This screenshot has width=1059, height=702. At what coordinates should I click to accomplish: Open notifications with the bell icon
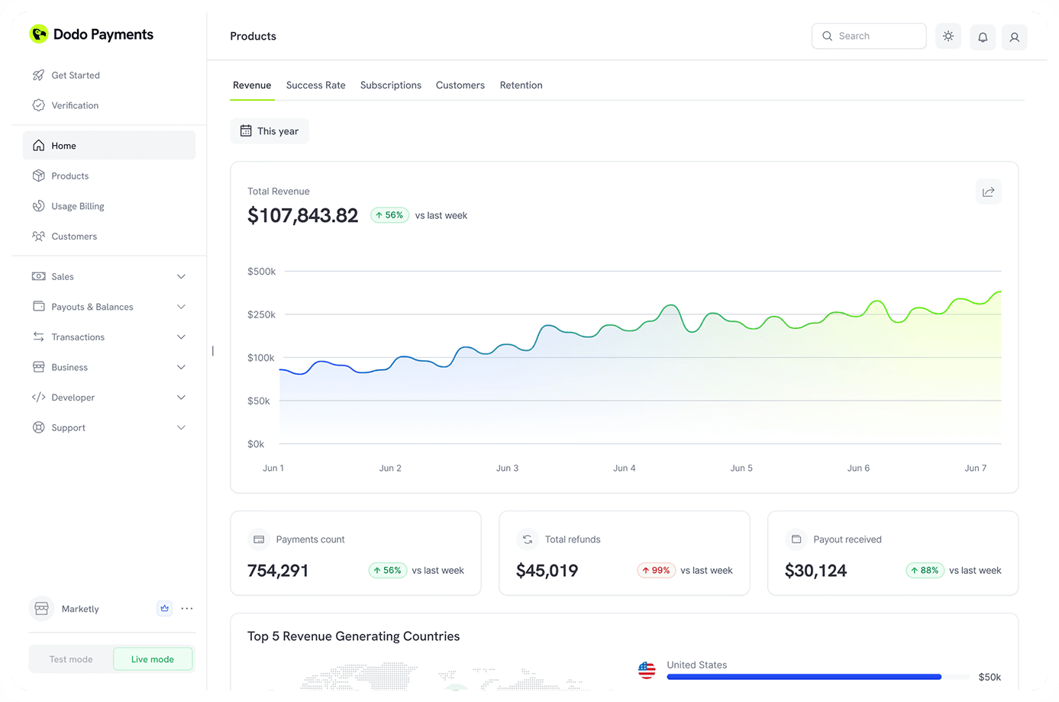click(983, 37)
